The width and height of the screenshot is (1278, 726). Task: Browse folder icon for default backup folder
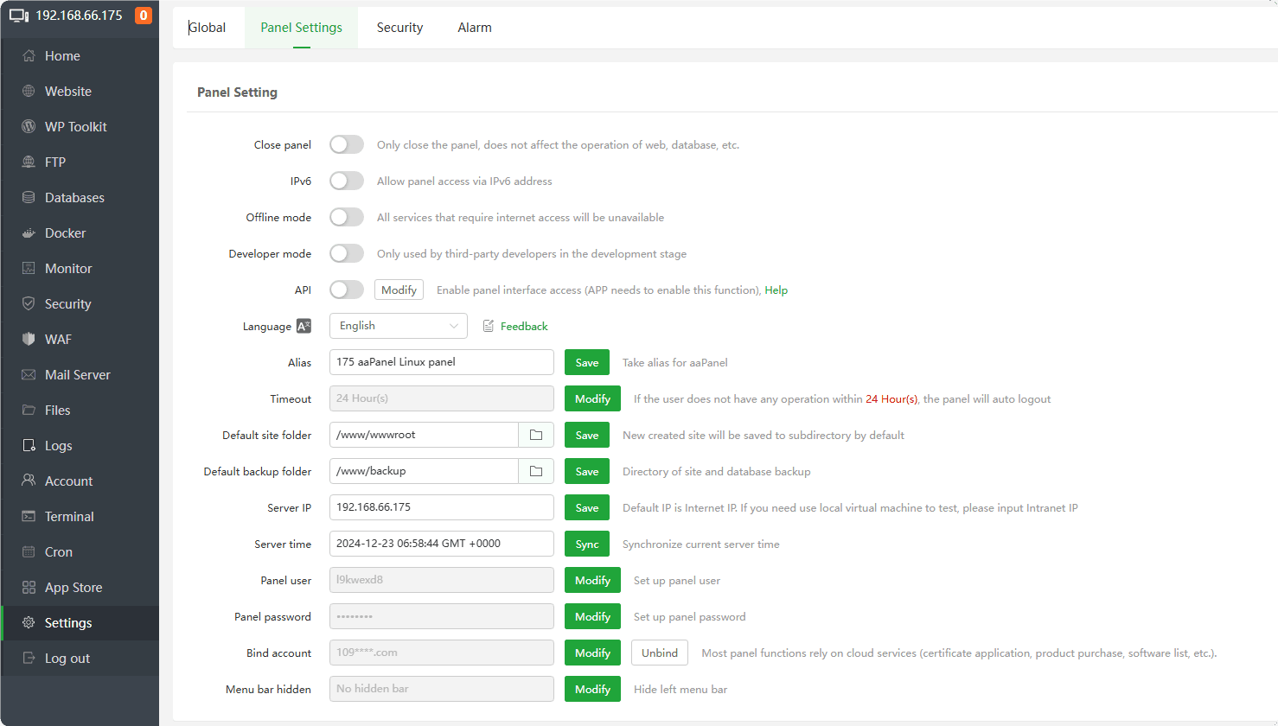tap(536, 471)
